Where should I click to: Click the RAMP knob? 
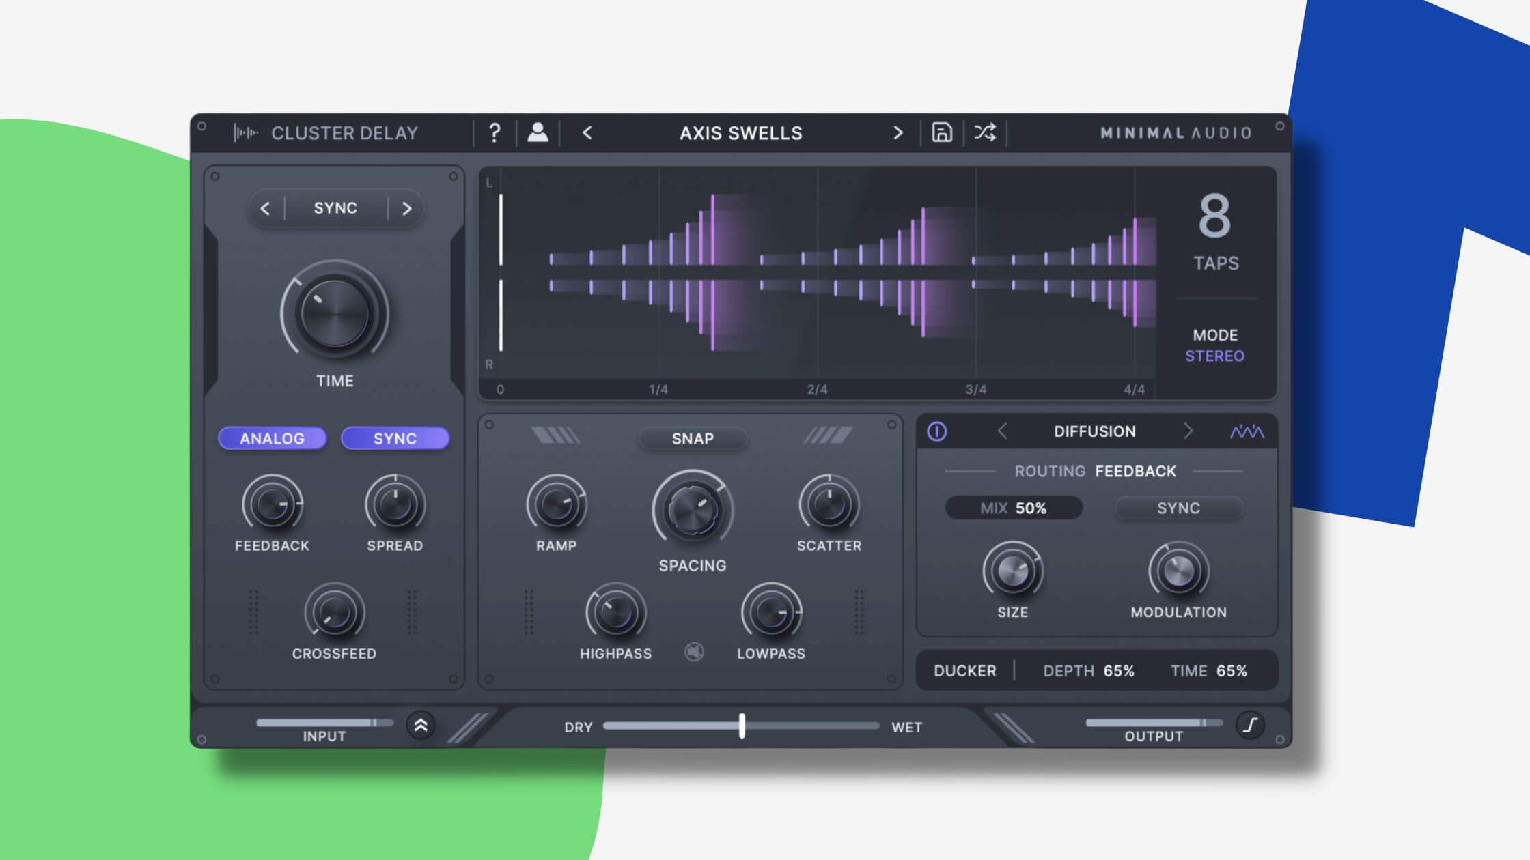tap(556, 504)
